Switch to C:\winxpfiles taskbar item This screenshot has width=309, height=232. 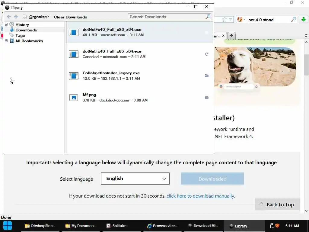40,226
